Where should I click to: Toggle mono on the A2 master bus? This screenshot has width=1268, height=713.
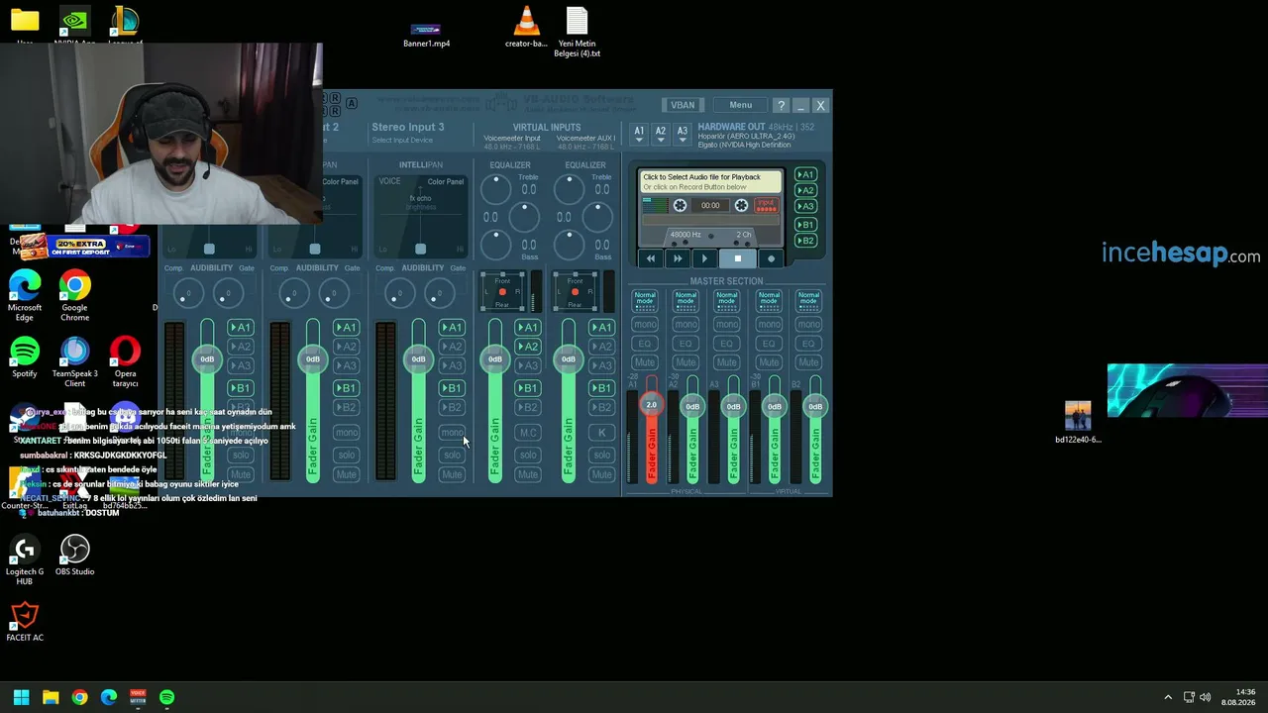686,325
